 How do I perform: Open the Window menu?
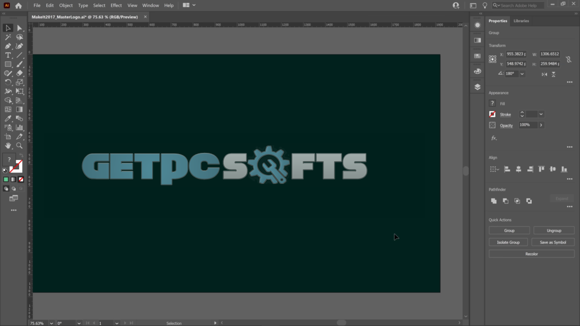tap(151, 6)
